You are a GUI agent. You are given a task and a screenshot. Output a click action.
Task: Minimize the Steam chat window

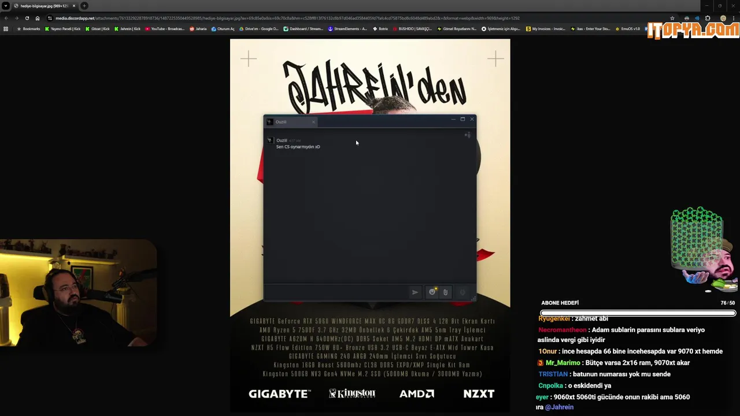coord(453,119)
